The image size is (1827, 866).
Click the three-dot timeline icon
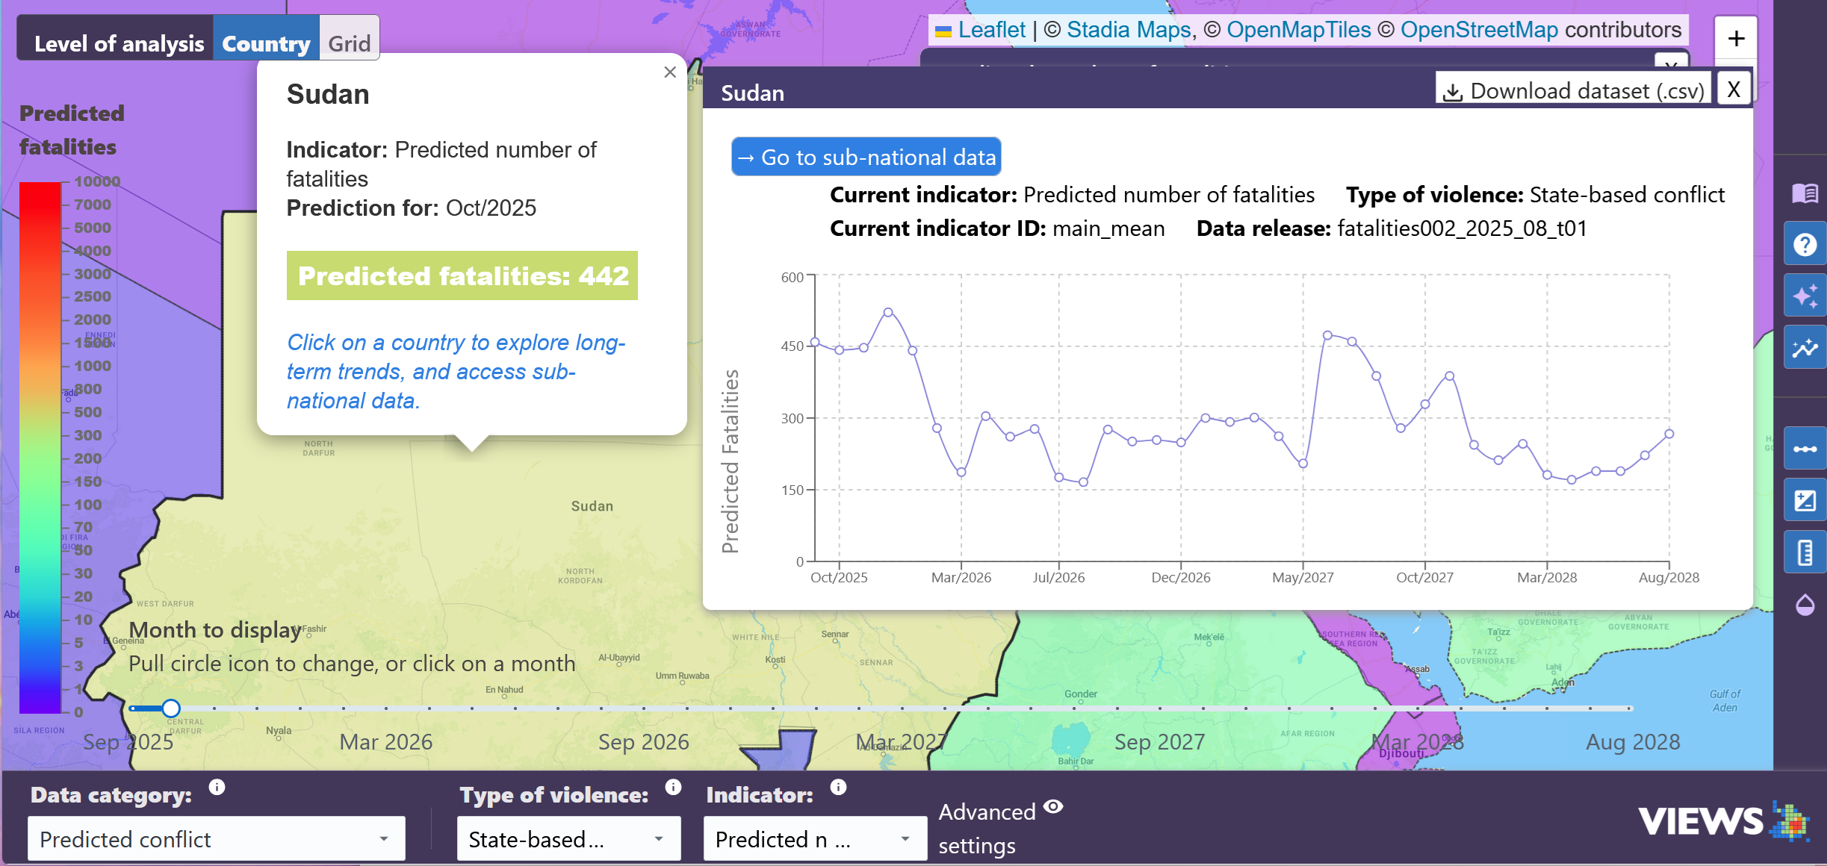(x=1805, y=449)
